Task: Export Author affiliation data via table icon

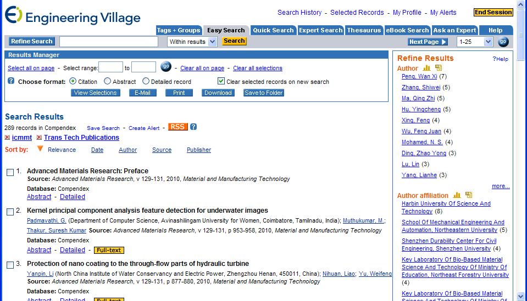Action: [469, 195]
